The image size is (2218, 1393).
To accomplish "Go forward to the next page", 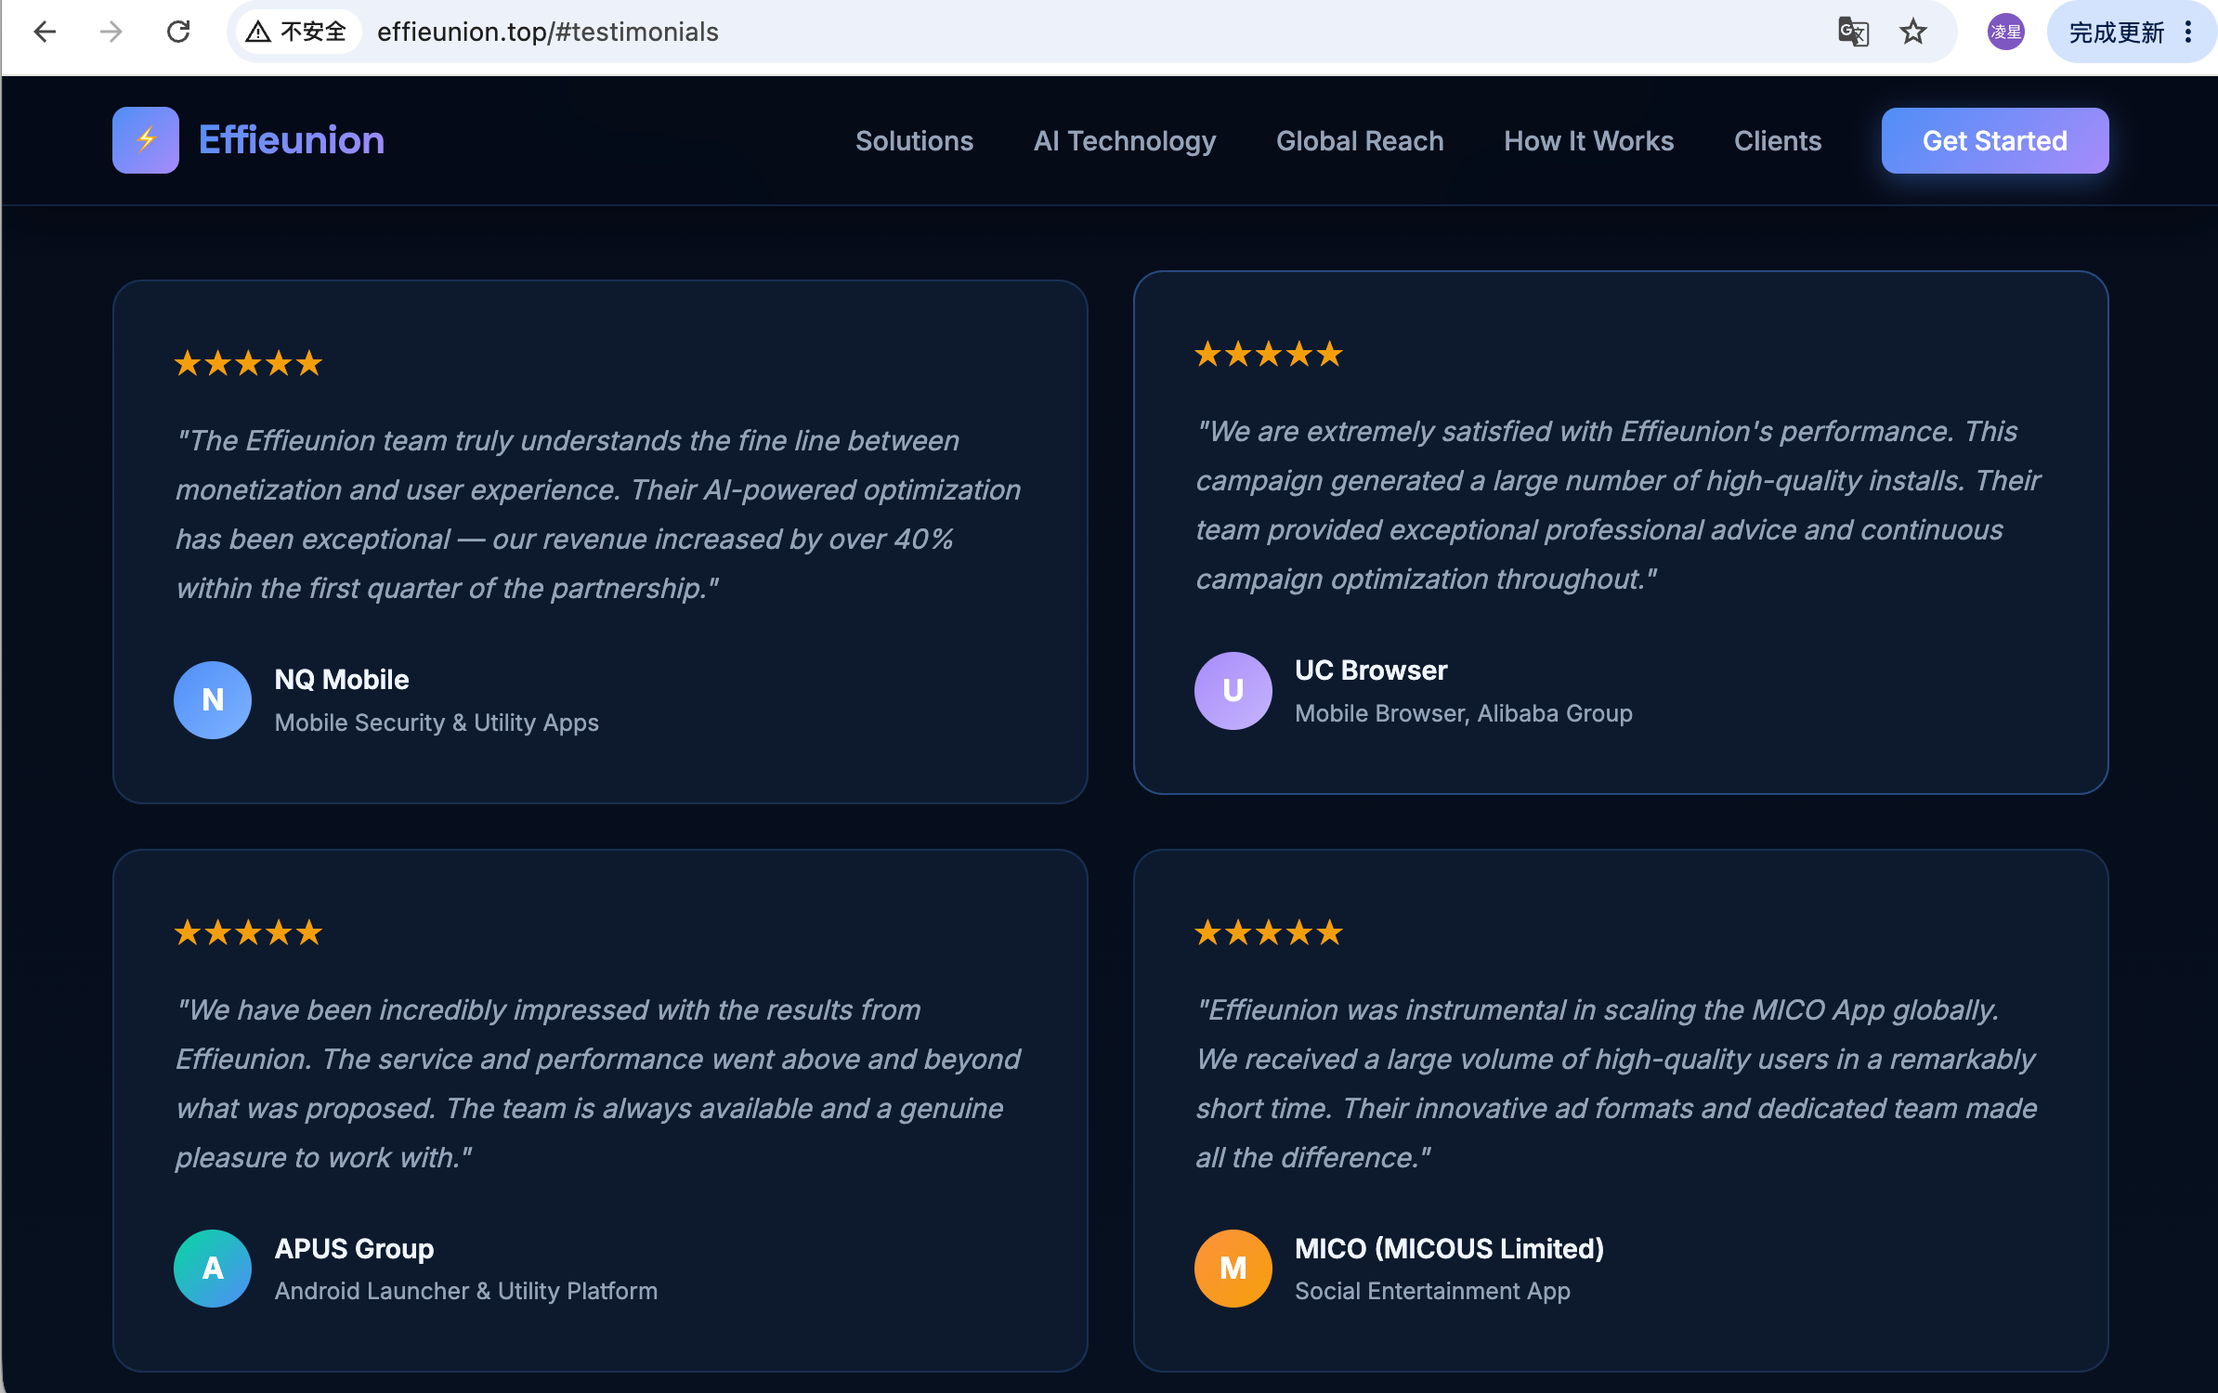I will 111,32.
